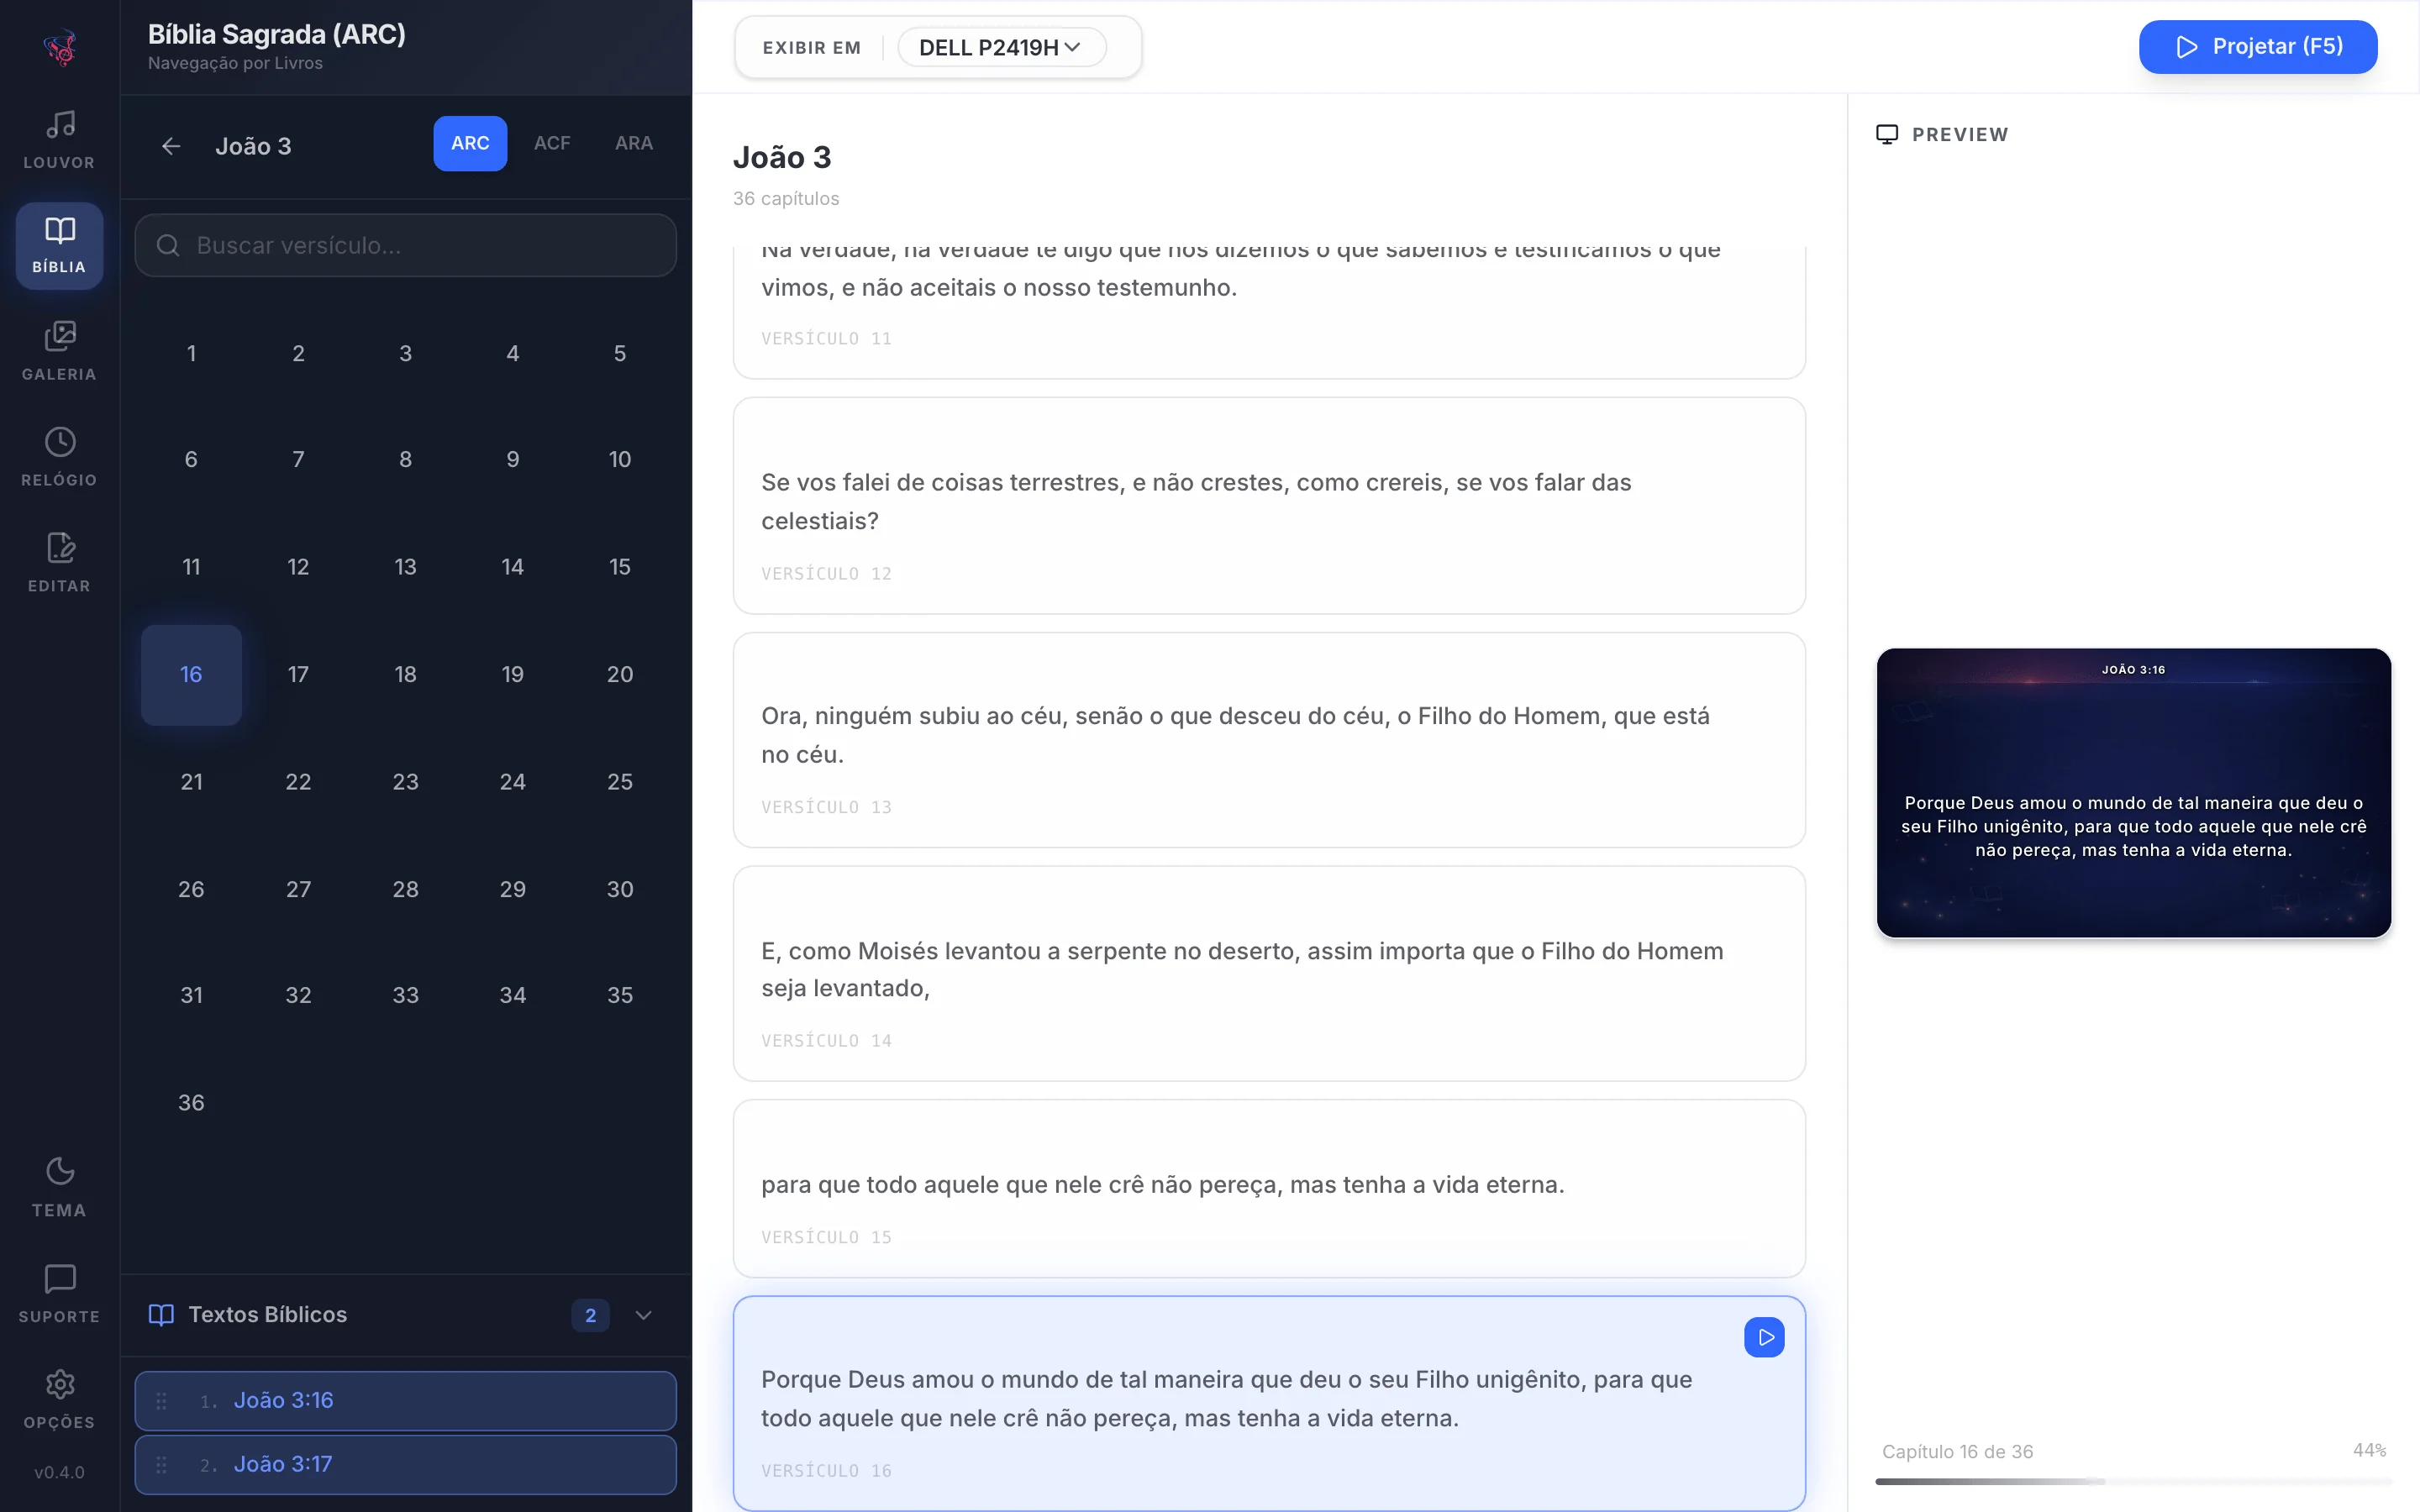This screenshot has width=2420, height=1512.
Task: Click the João 3:16 preview thumbnail
Action: pyautogui.click(x=2133, y=792)
